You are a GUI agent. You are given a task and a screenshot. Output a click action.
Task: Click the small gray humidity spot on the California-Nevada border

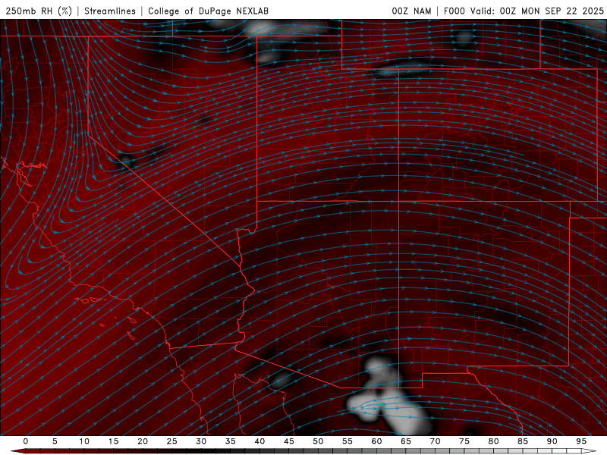tap(125, 160)
